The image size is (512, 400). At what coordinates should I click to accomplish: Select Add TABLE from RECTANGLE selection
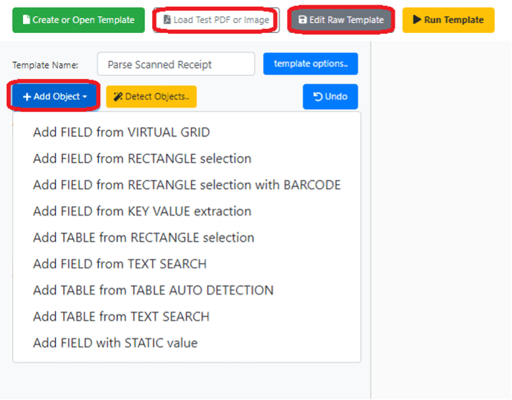pos(143,238)
